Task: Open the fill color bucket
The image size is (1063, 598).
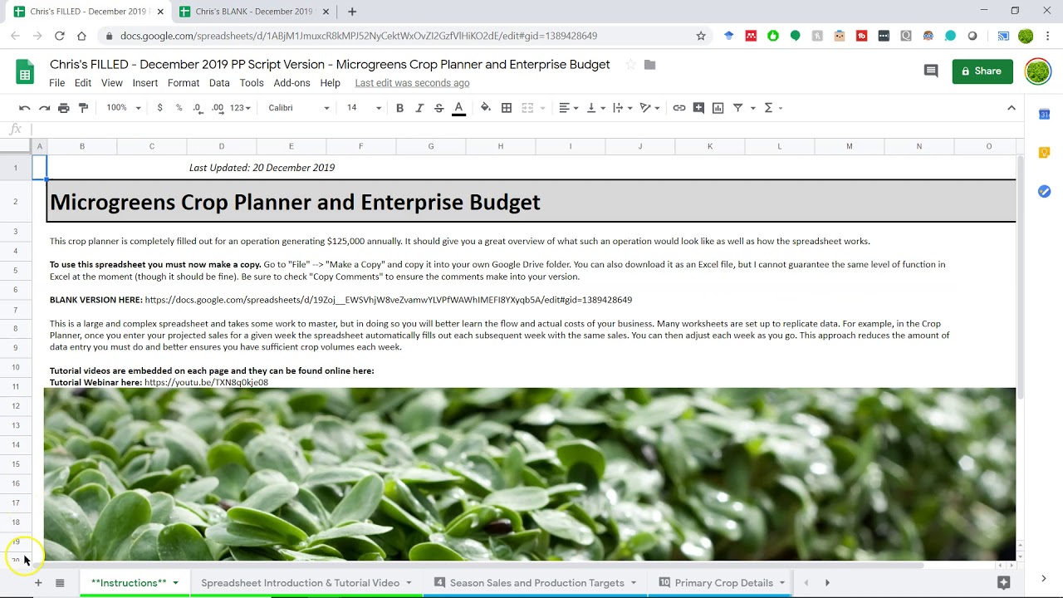Action: pyautogui.click(x=486, y=108)
